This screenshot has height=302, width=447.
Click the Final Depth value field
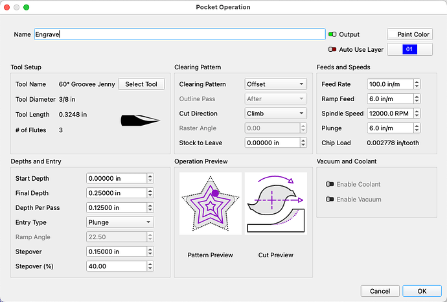pos(117,193)
